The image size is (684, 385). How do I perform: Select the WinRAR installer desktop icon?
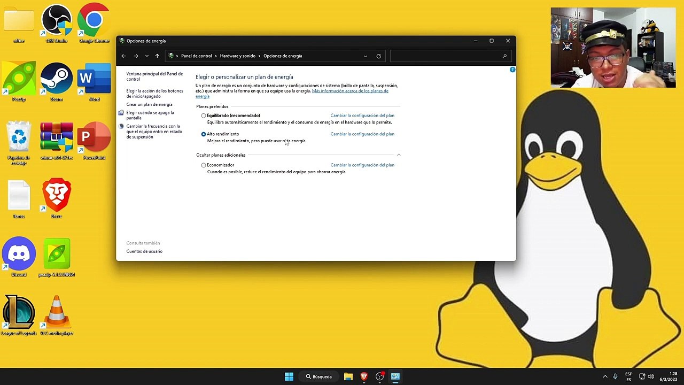point(57,141)
